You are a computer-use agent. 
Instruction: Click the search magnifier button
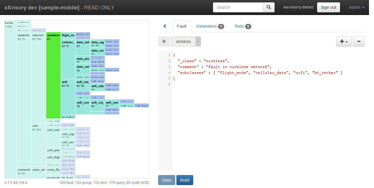click(269, 7)
